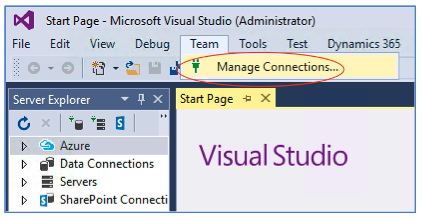Viewport: 422px width, 220px height.
Task: Choose Manage Connections from Team menu
Action: point(290,67)
